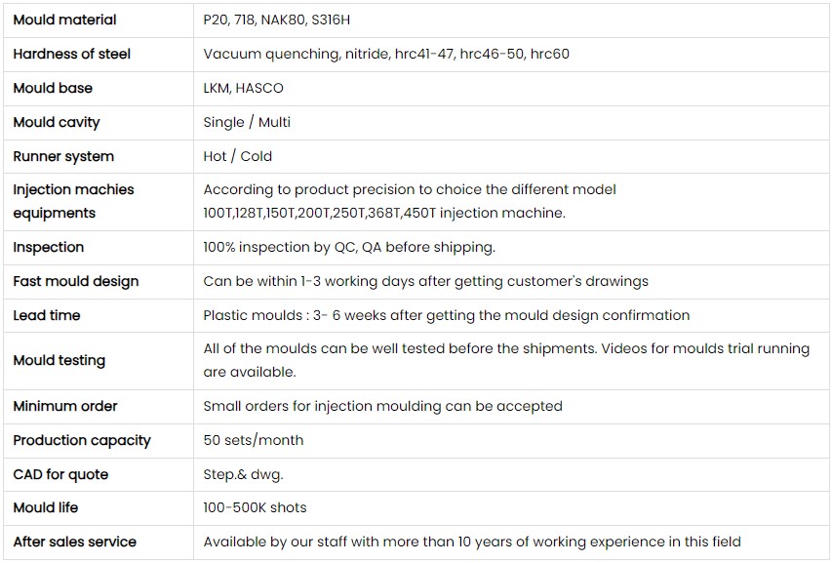This screenshot has width=832, height=563.
Task: Select the "Hot / Cold" value
Action: click(x=238, y=156)
